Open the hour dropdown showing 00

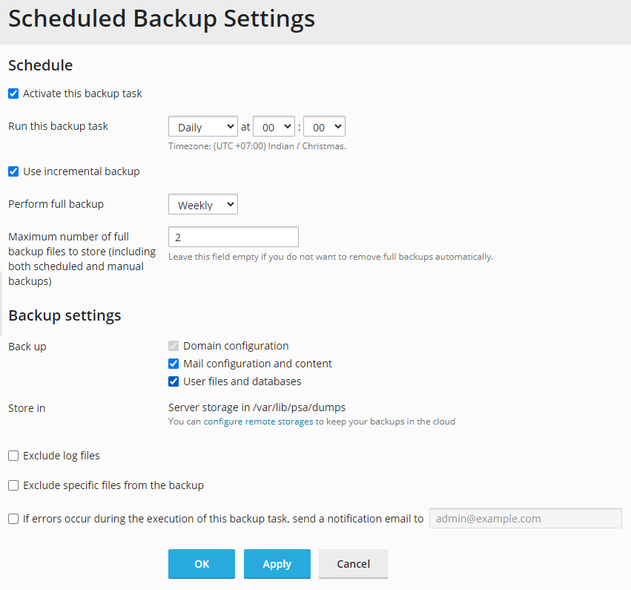coord(274,127)
